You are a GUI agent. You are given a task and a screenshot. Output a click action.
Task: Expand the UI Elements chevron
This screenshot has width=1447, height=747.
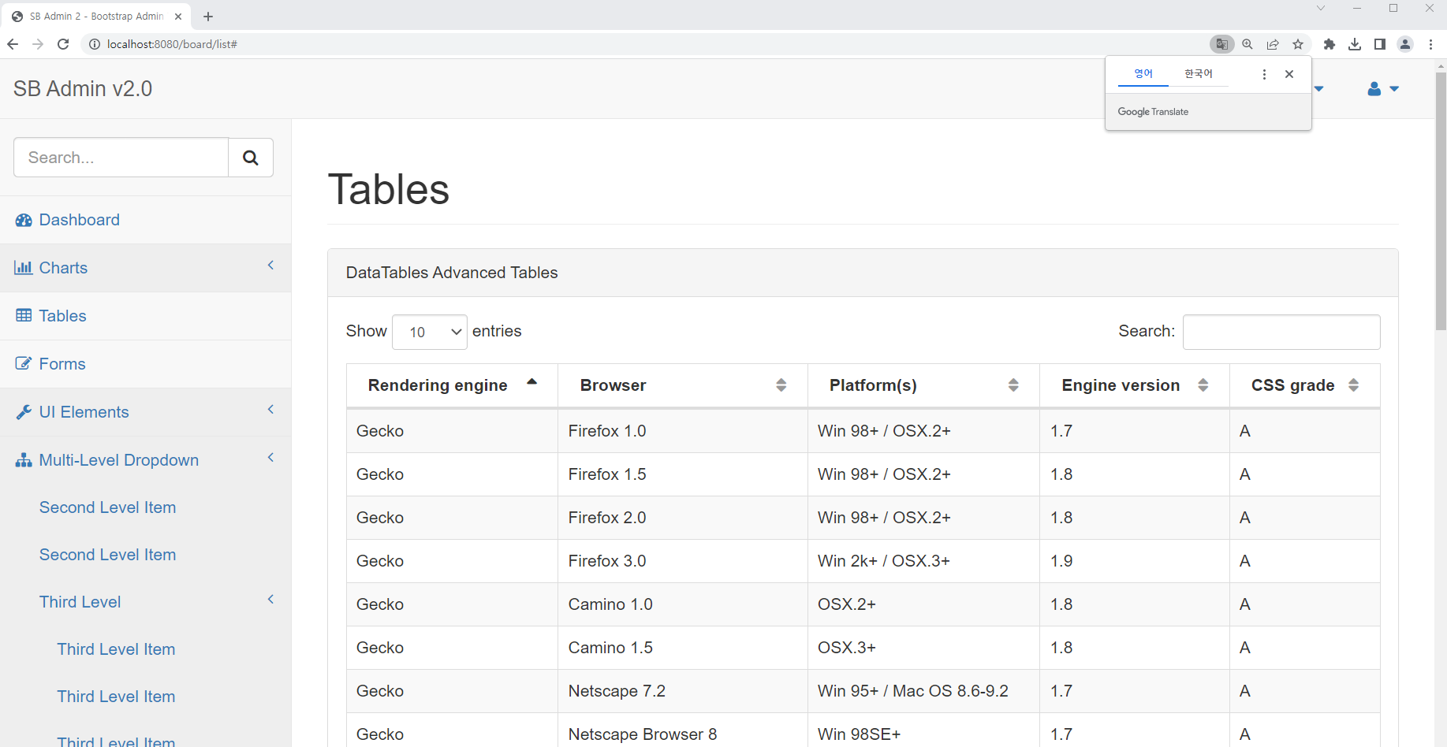click(270, 410)
